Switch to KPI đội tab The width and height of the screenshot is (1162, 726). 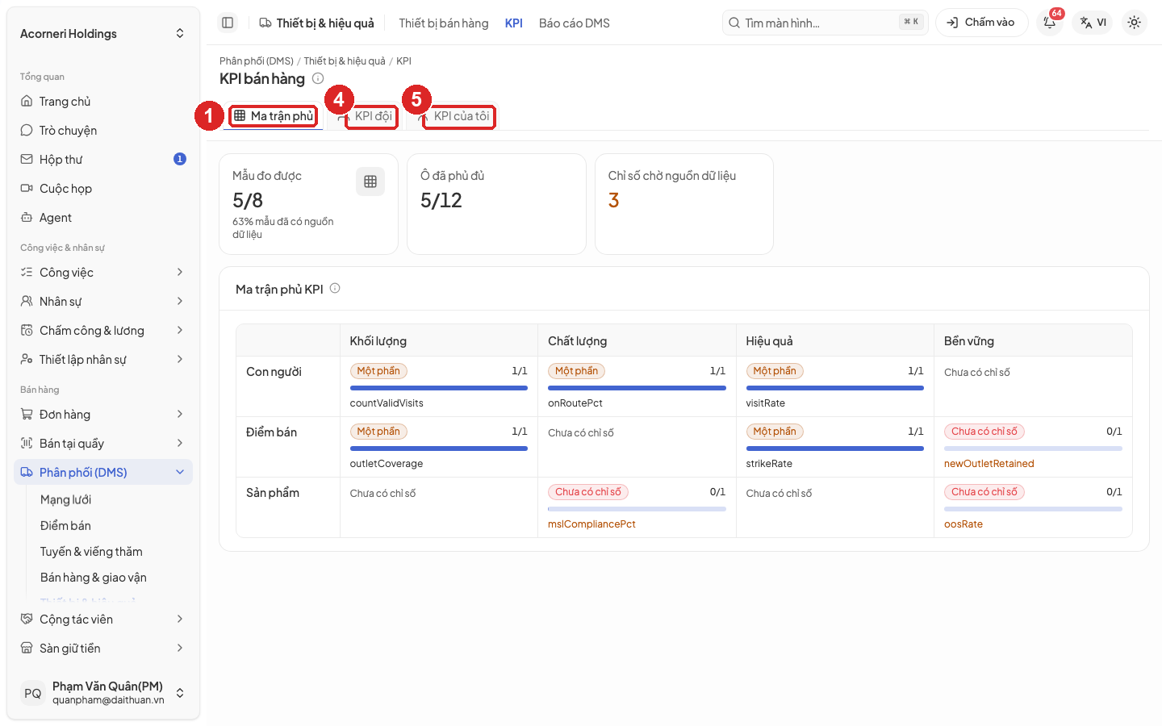[364, 116]
